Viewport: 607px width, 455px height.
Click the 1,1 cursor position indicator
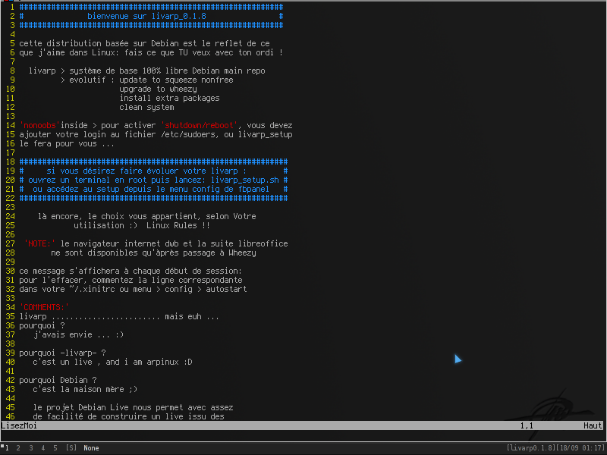pyautogui.click(x=527, y=425)
